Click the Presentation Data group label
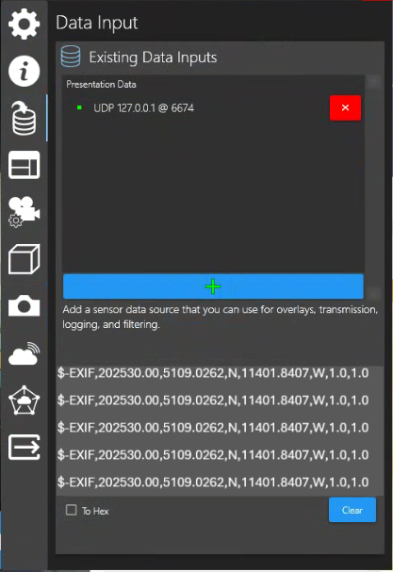Image resolution: width=393 pixels, height=572 pixels. coord(101,84)
